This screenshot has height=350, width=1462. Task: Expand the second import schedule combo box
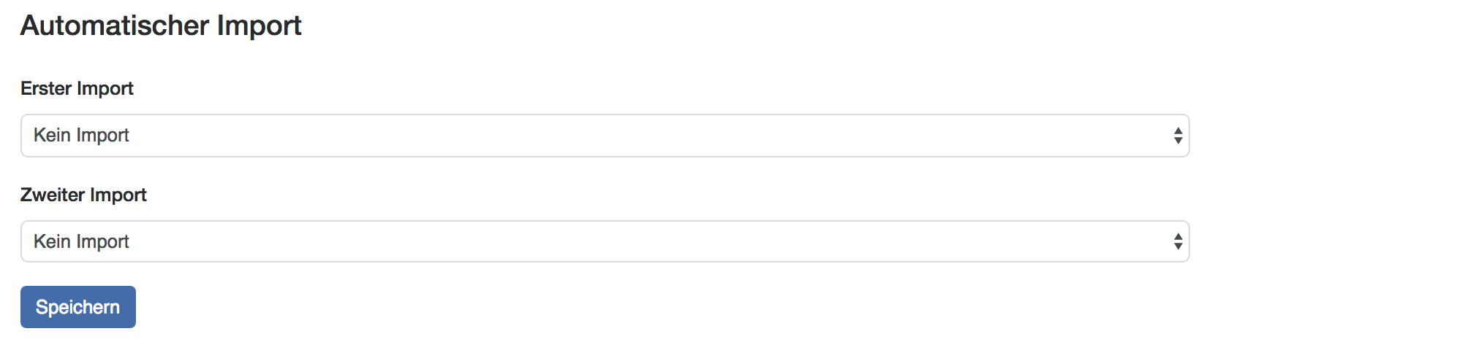[x=605, y=241]
